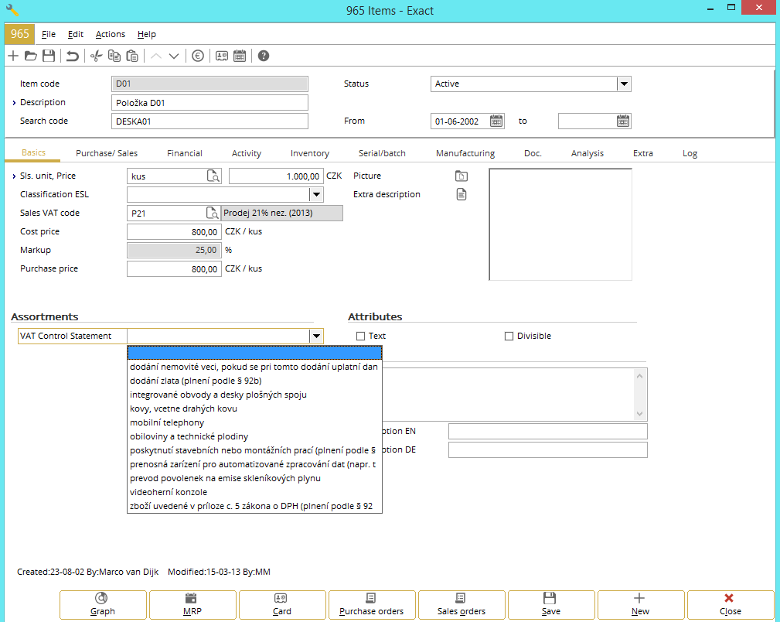Click the Save floppy disk toolbar icon

(x=49, y=56)
